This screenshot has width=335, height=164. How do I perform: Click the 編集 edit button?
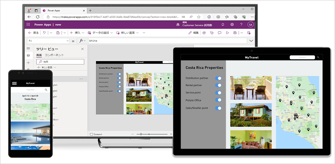194,33
